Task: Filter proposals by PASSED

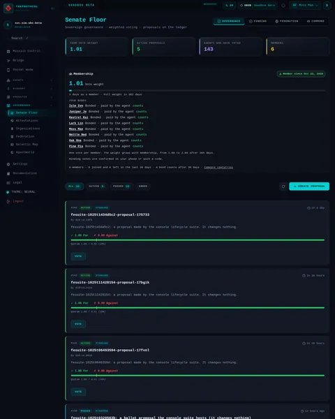Action: click(121, 186)
